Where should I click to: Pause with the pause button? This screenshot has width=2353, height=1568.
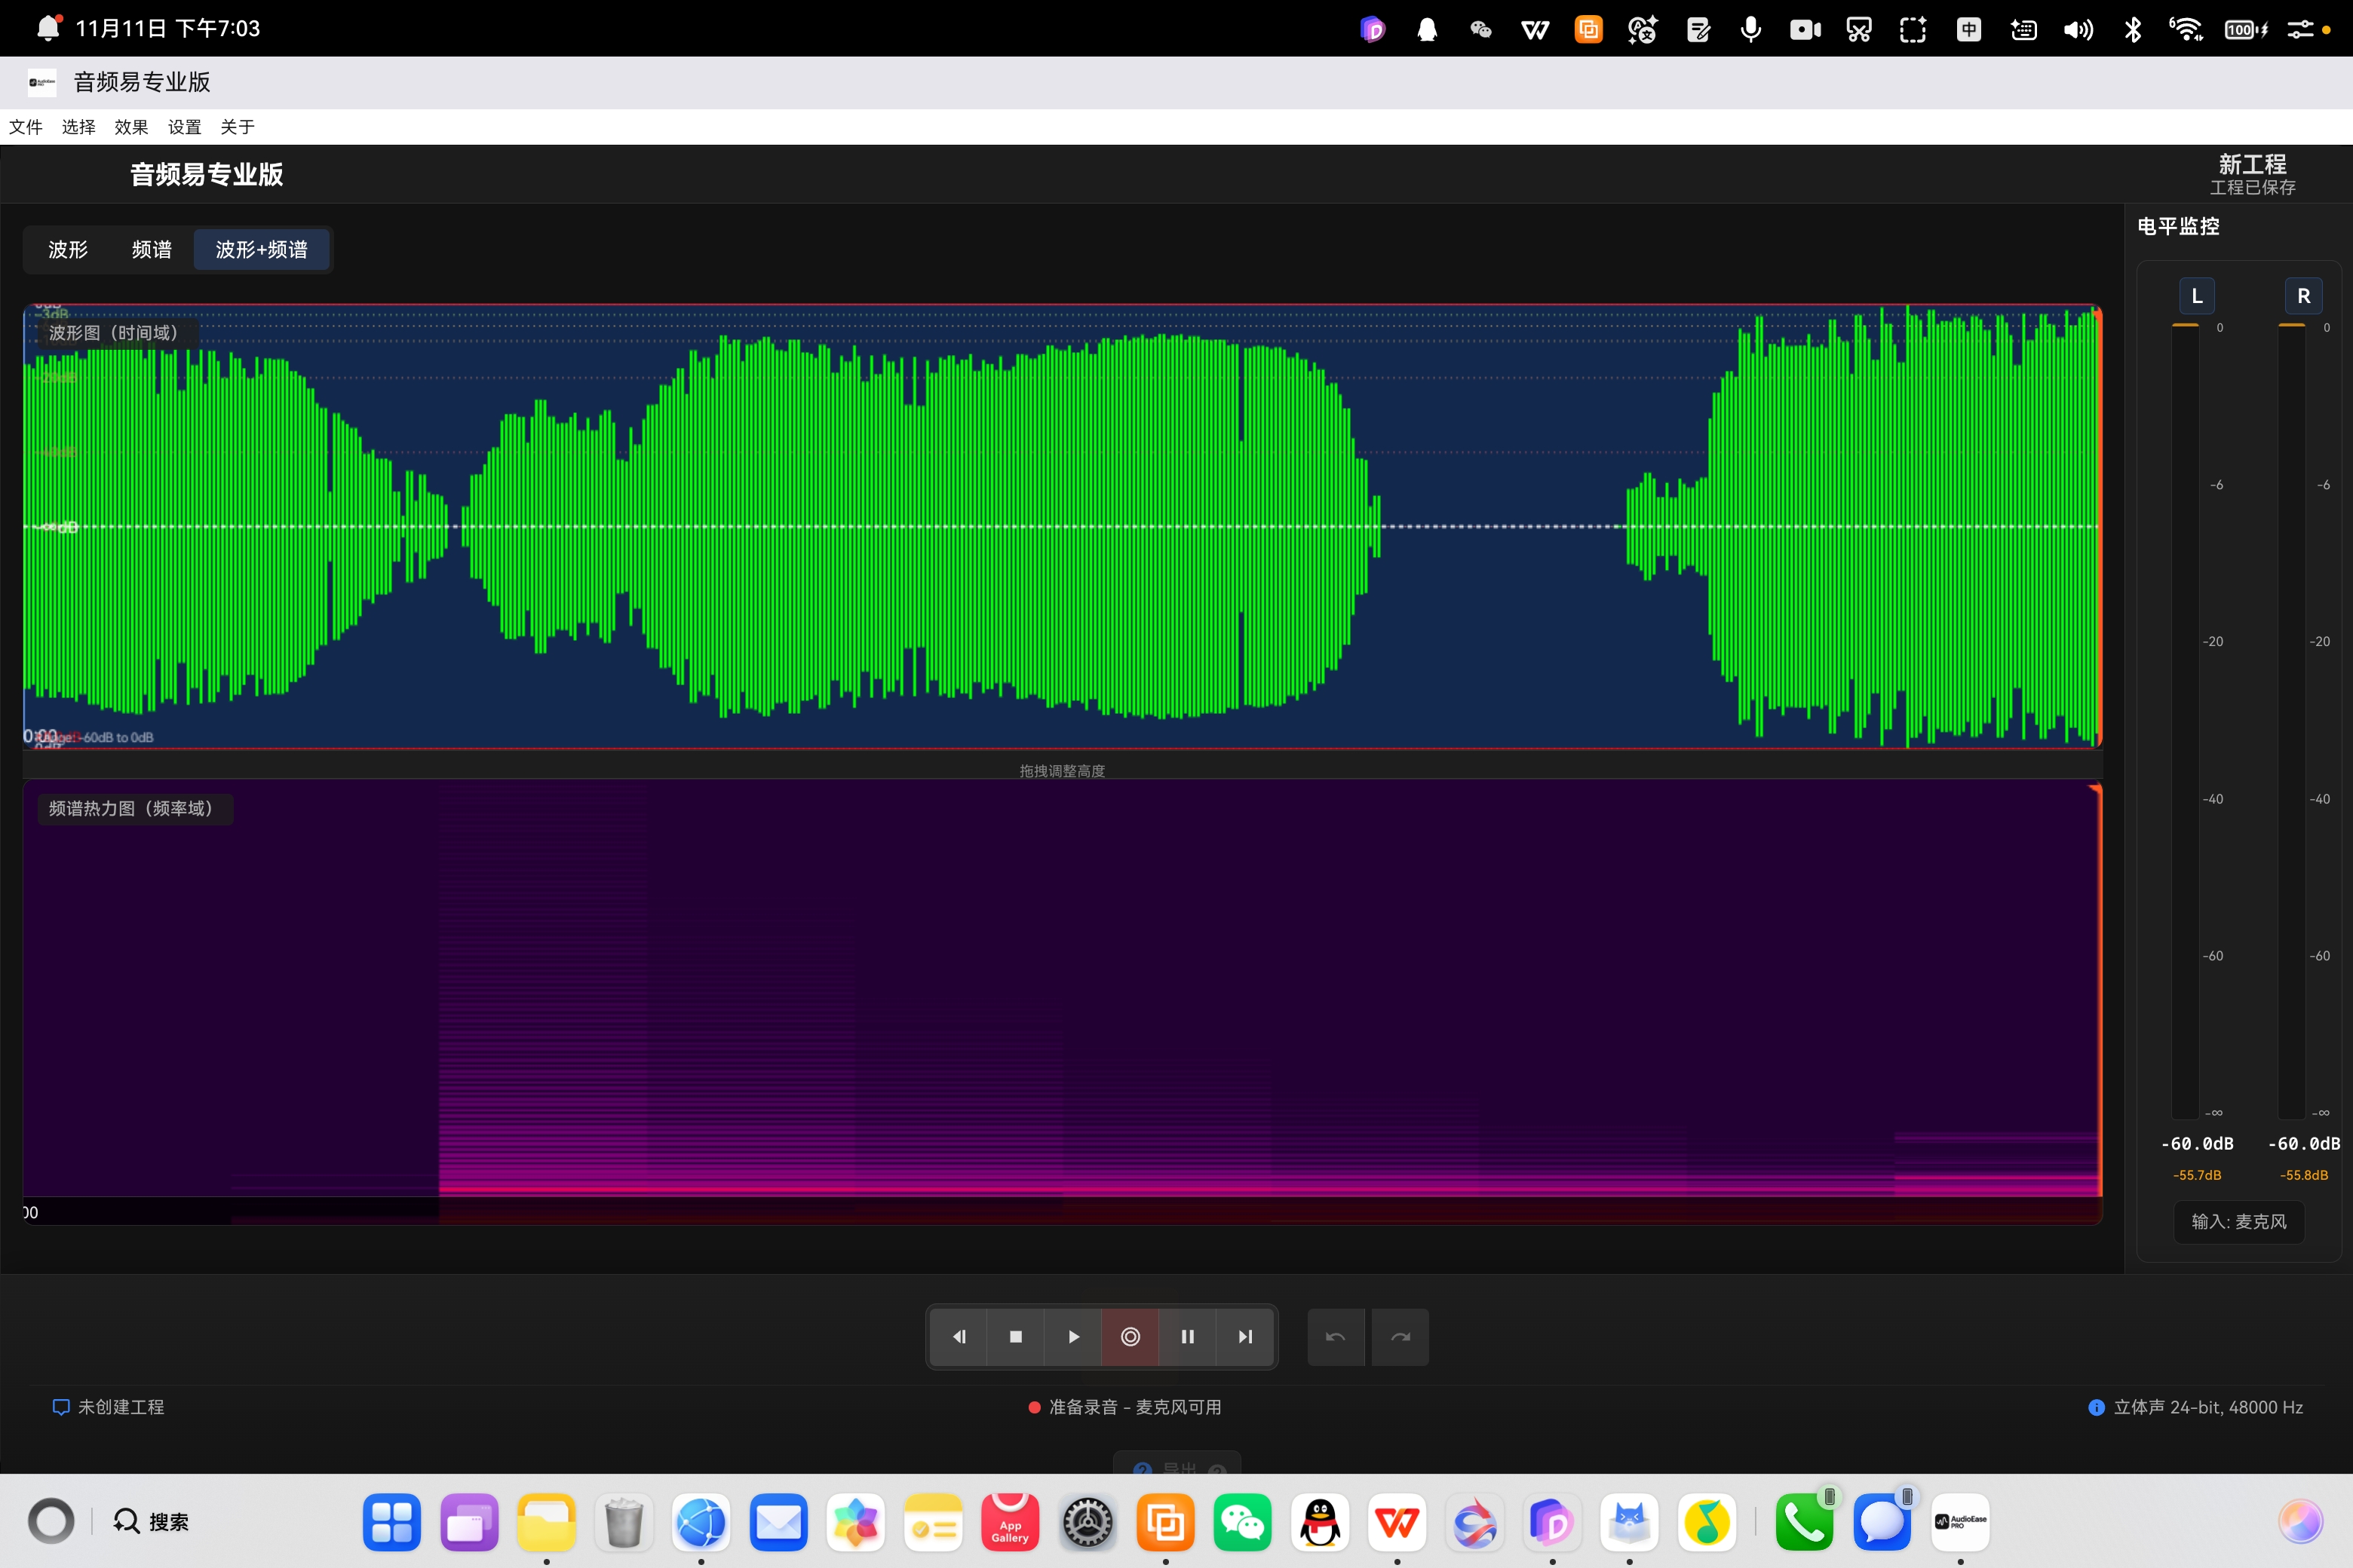pos(1188,1336)
